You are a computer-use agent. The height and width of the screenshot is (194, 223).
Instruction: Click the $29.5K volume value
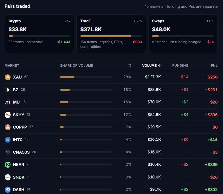click(x=154, y=127)
